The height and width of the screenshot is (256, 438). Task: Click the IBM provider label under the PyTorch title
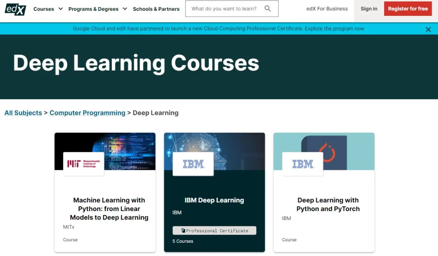coord(286,218)
